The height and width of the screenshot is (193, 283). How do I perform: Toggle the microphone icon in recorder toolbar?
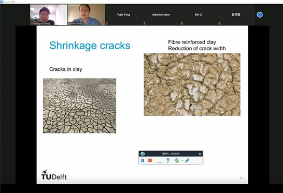point(168,160)
